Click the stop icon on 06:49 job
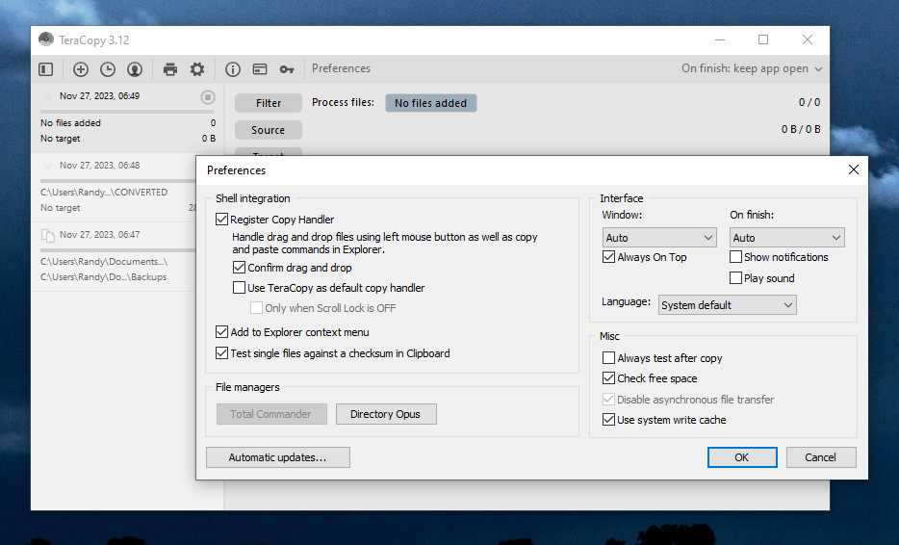The image size is (899, 545). [208, 97]
